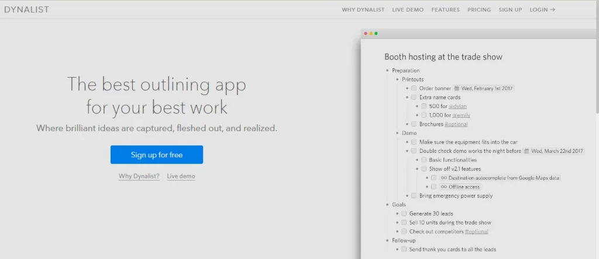Click the @dylan mention tag
Screen dimensions: 599x259
click(x=457, y=106)
